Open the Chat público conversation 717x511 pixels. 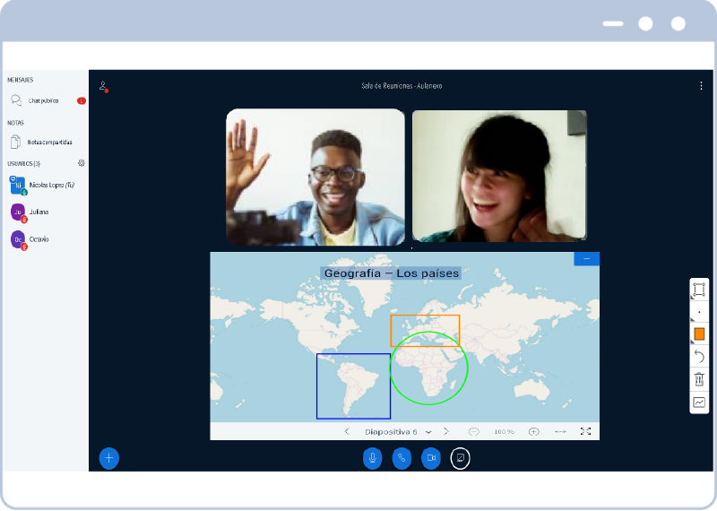(x=42, y=101)
